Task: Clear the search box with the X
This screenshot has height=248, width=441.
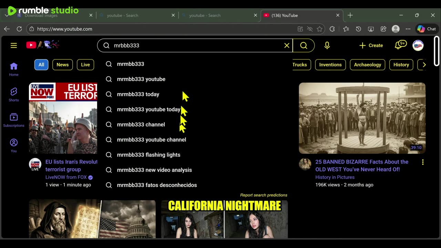Action: pyautogui.click(x=287, y=45)
